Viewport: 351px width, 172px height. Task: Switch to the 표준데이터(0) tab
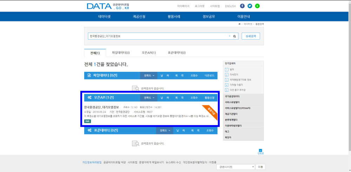coord(177,53)
